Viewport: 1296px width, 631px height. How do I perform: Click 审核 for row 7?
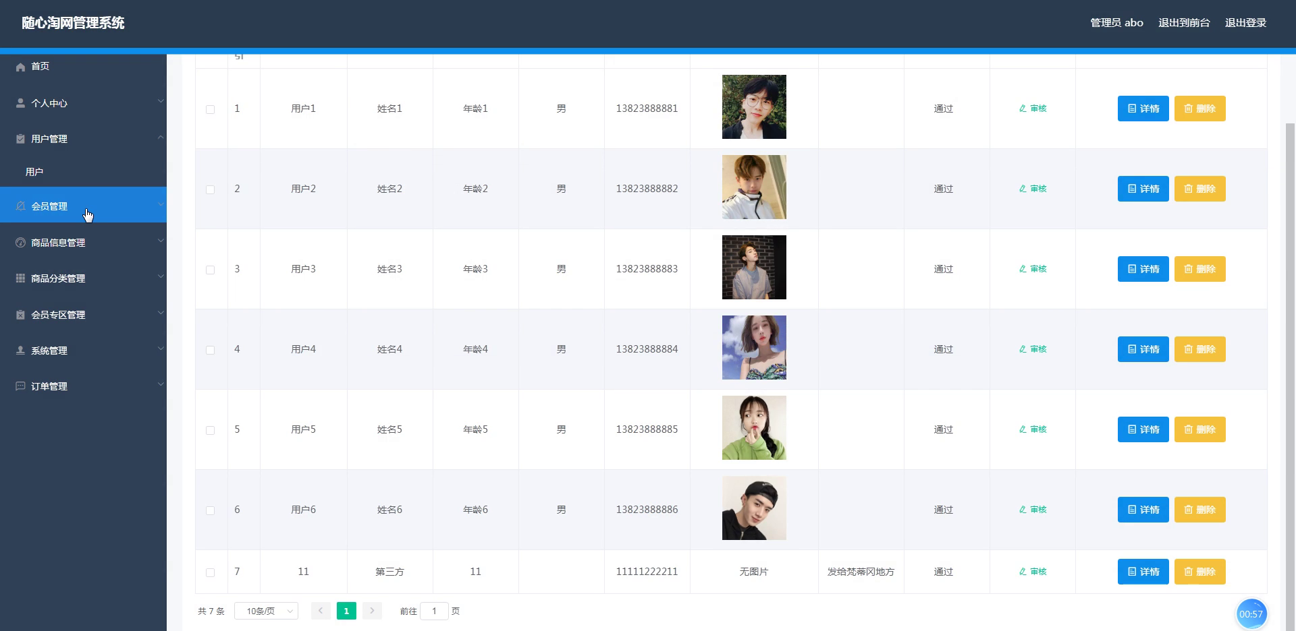(1033, 572)
